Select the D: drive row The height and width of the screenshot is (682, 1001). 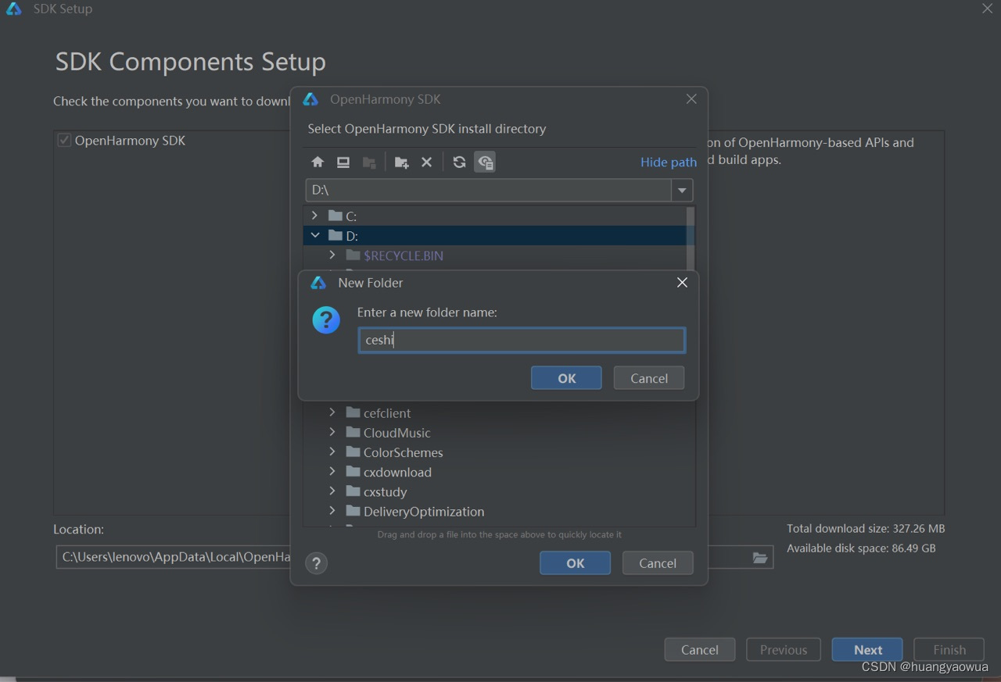click(494, 235)
